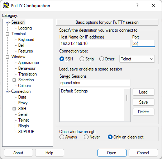
Task: Set close window on exit to Always
Action: click(62, 137)
